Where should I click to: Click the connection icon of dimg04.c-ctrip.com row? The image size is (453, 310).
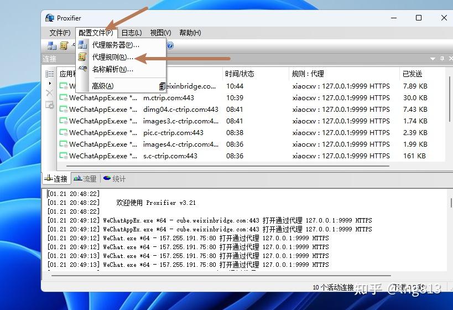tap(64, 109)
